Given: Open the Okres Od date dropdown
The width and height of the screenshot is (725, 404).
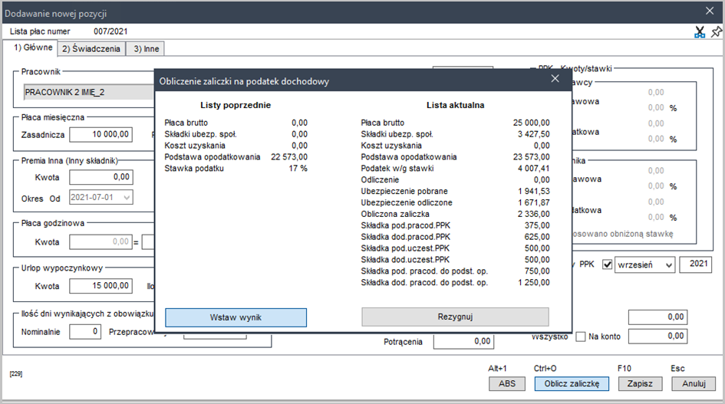Looking at the screenshot, I should click(101, 197).
